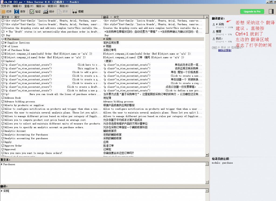The width and height of the screenshot is (276, 201).
Task: Click the 更新 (Update) toolbar icon
Action: [59, 12]
